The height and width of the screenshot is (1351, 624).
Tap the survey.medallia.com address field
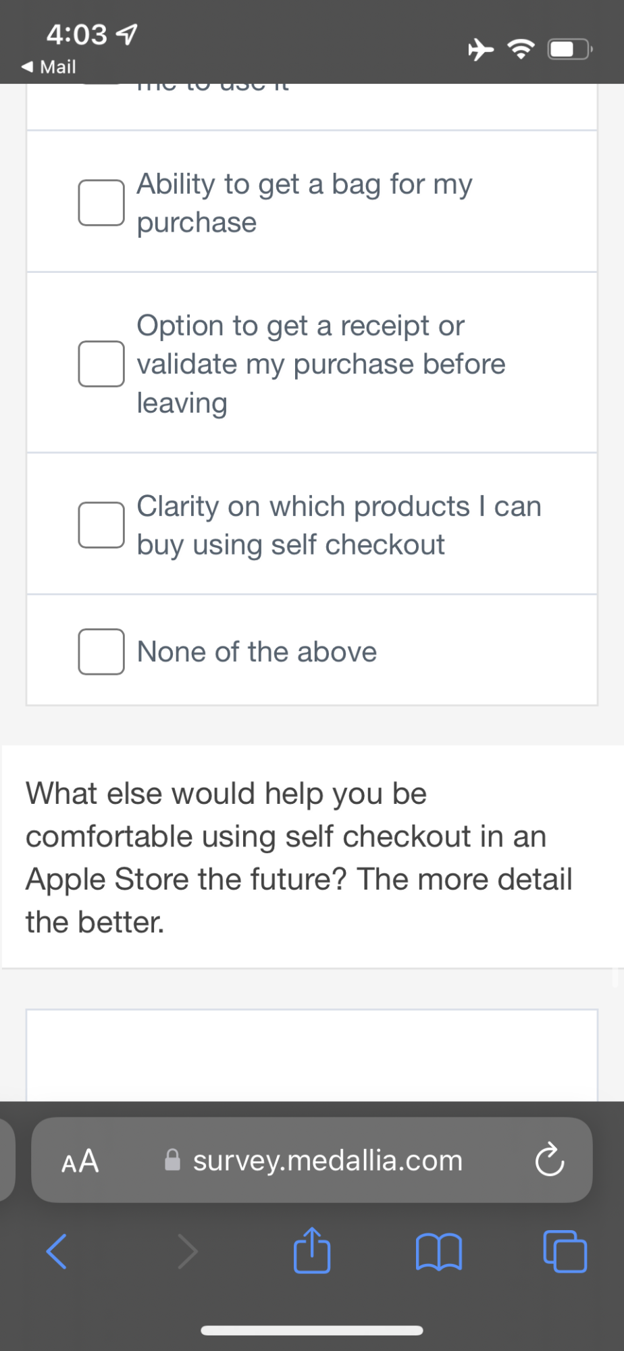coord(328,1161)
